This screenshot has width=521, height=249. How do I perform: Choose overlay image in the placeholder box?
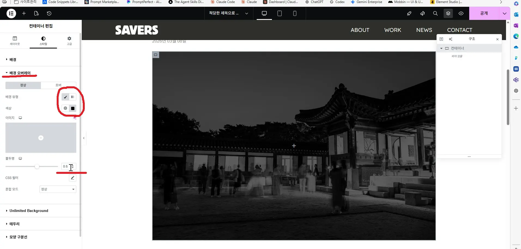pyautogui.click(x=41, y=138)
